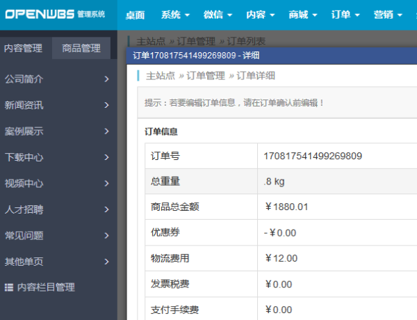The width and height of the screenshot is (417, 320).
Task: Open the 系统 dropdown menu
Action: (x=174, y=15)
